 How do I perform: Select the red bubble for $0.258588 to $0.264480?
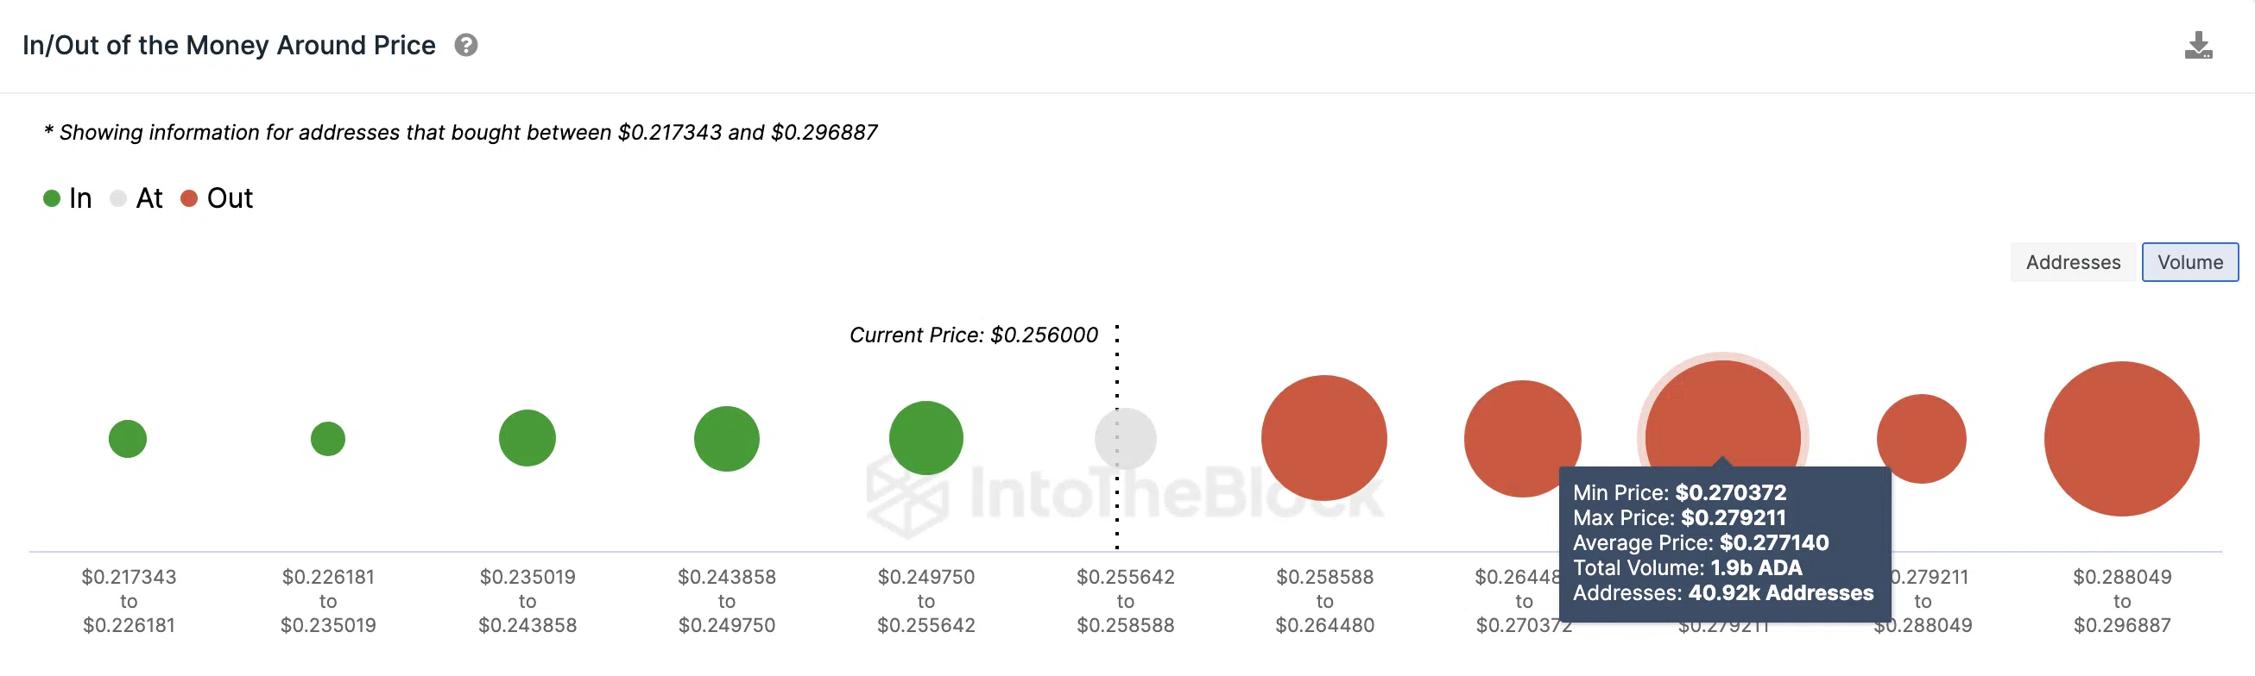coord(1323,438)
